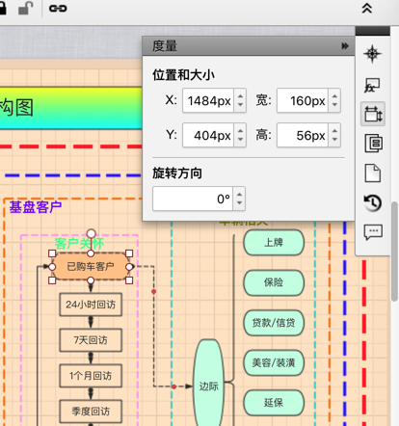
Task: Select the 保险 rounded shape
Action: [274, 282]
